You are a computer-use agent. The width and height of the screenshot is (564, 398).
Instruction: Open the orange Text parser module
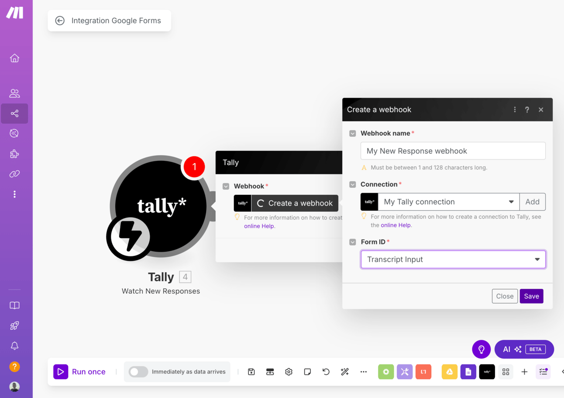click(x=423, y=372)
